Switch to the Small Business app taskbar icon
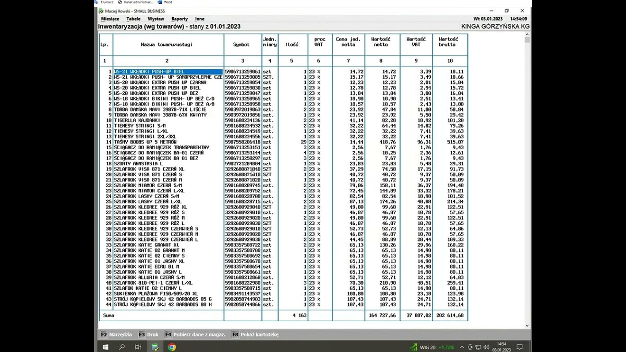626x352 pixels. [x=155, y=347]
